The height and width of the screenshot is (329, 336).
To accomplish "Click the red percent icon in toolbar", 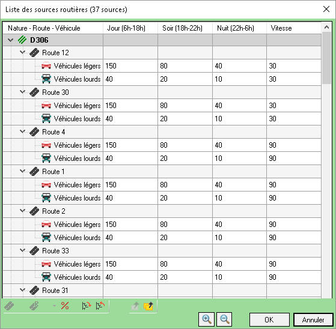I will (65, 306).
